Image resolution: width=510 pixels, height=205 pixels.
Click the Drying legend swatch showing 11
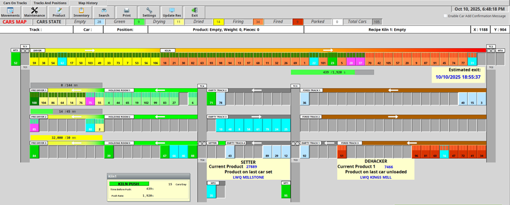click(x=178, y=22)
